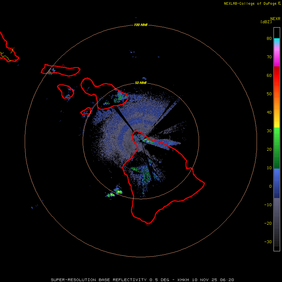
Task: Click the -20 value on dBZ scale
Action: pos(268,223)
